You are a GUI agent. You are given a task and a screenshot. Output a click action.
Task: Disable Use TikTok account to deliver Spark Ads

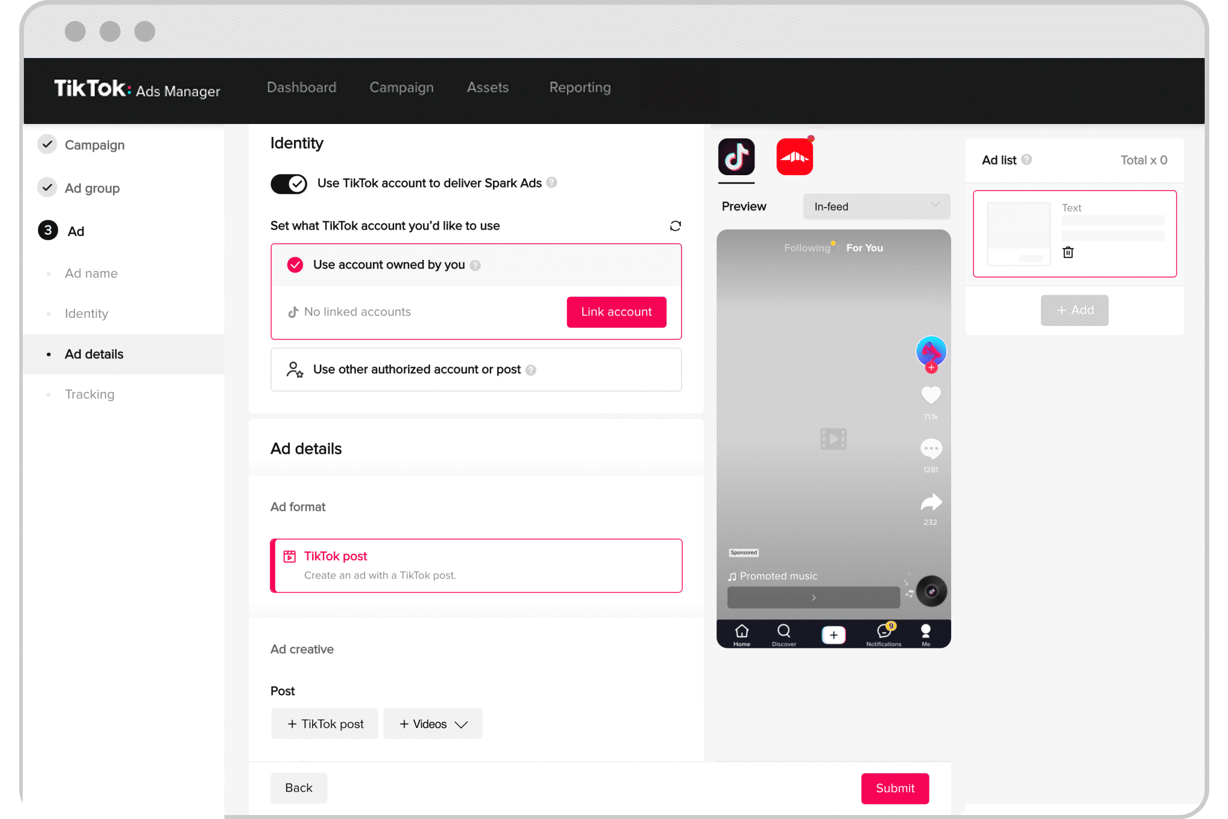289,184
